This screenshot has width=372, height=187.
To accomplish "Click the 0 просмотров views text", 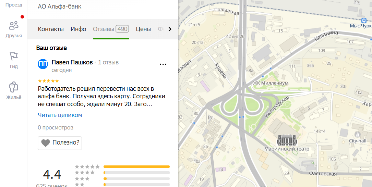I will tap(56, 127).
